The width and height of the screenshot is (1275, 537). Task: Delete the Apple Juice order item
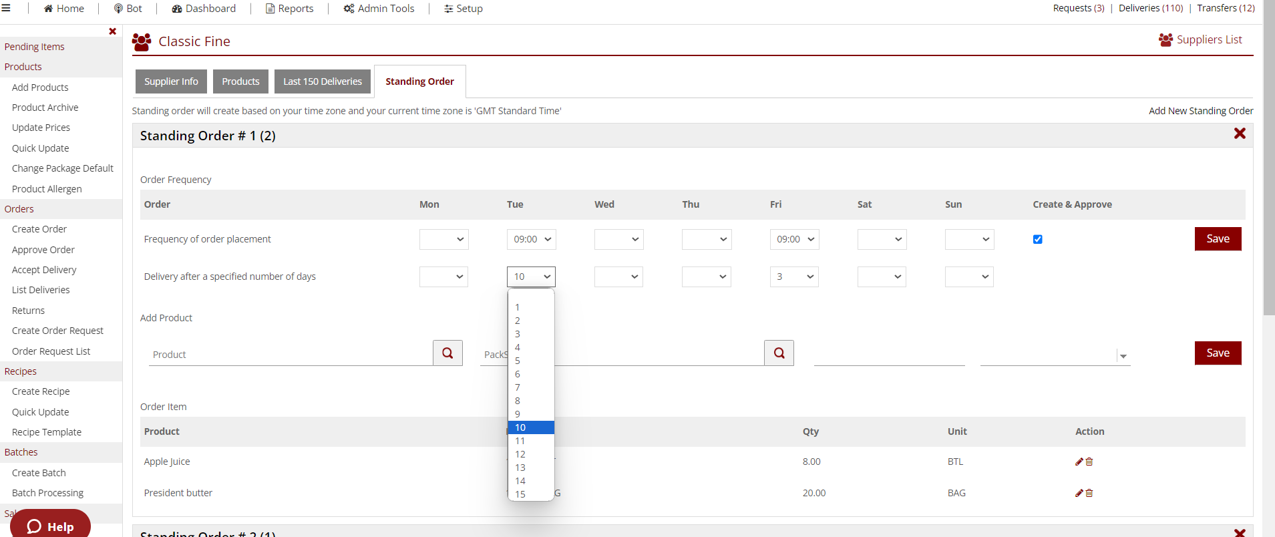point(1089,462)
